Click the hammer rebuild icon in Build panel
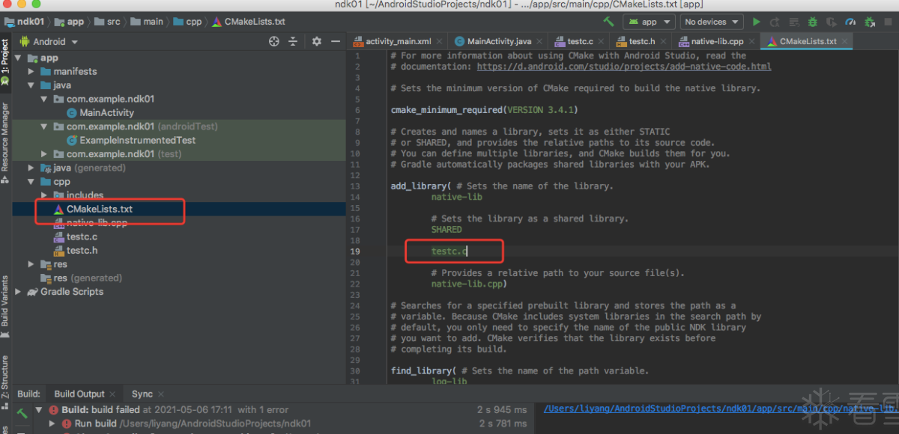899x434 pixels. pyautogui.click(x=22, y=412)
